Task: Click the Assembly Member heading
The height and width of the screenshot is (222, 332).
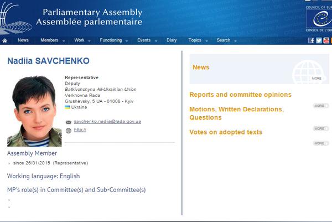Action: 32,153
